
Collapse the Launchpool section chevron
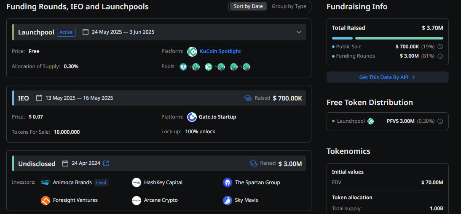tap(299, 32)
